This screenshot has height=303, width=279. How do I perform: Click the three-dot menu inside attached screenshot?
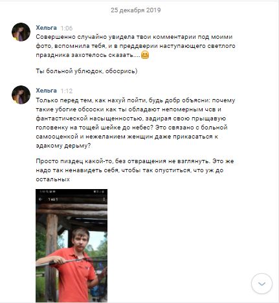(104, 199)
